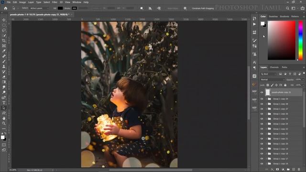Select the Horizontal Type tool
This screenshot has width=306, height=172.
pos(4,103)
